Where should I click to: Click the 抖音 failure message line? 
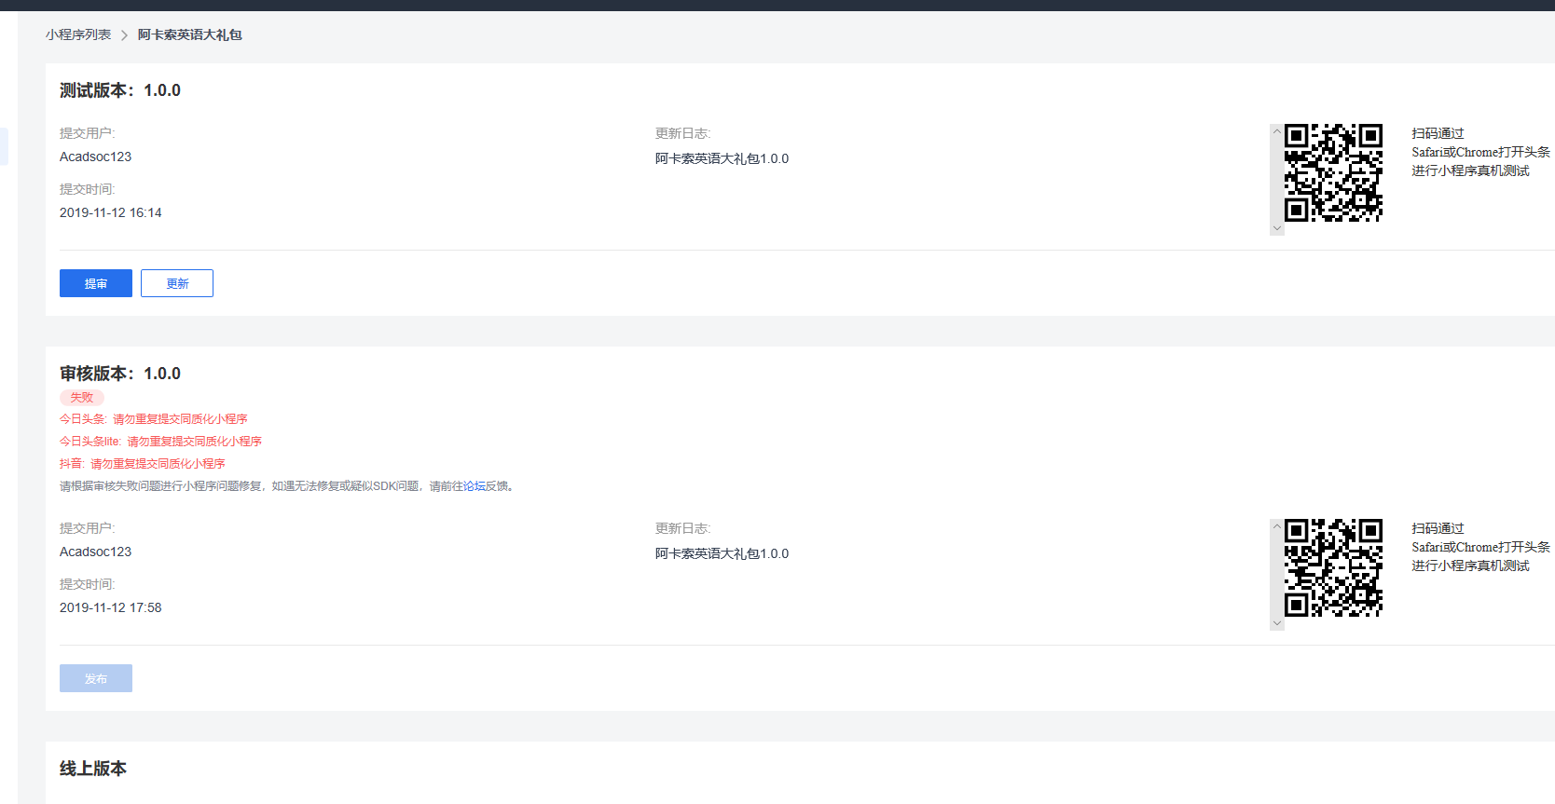pos(143,464)
